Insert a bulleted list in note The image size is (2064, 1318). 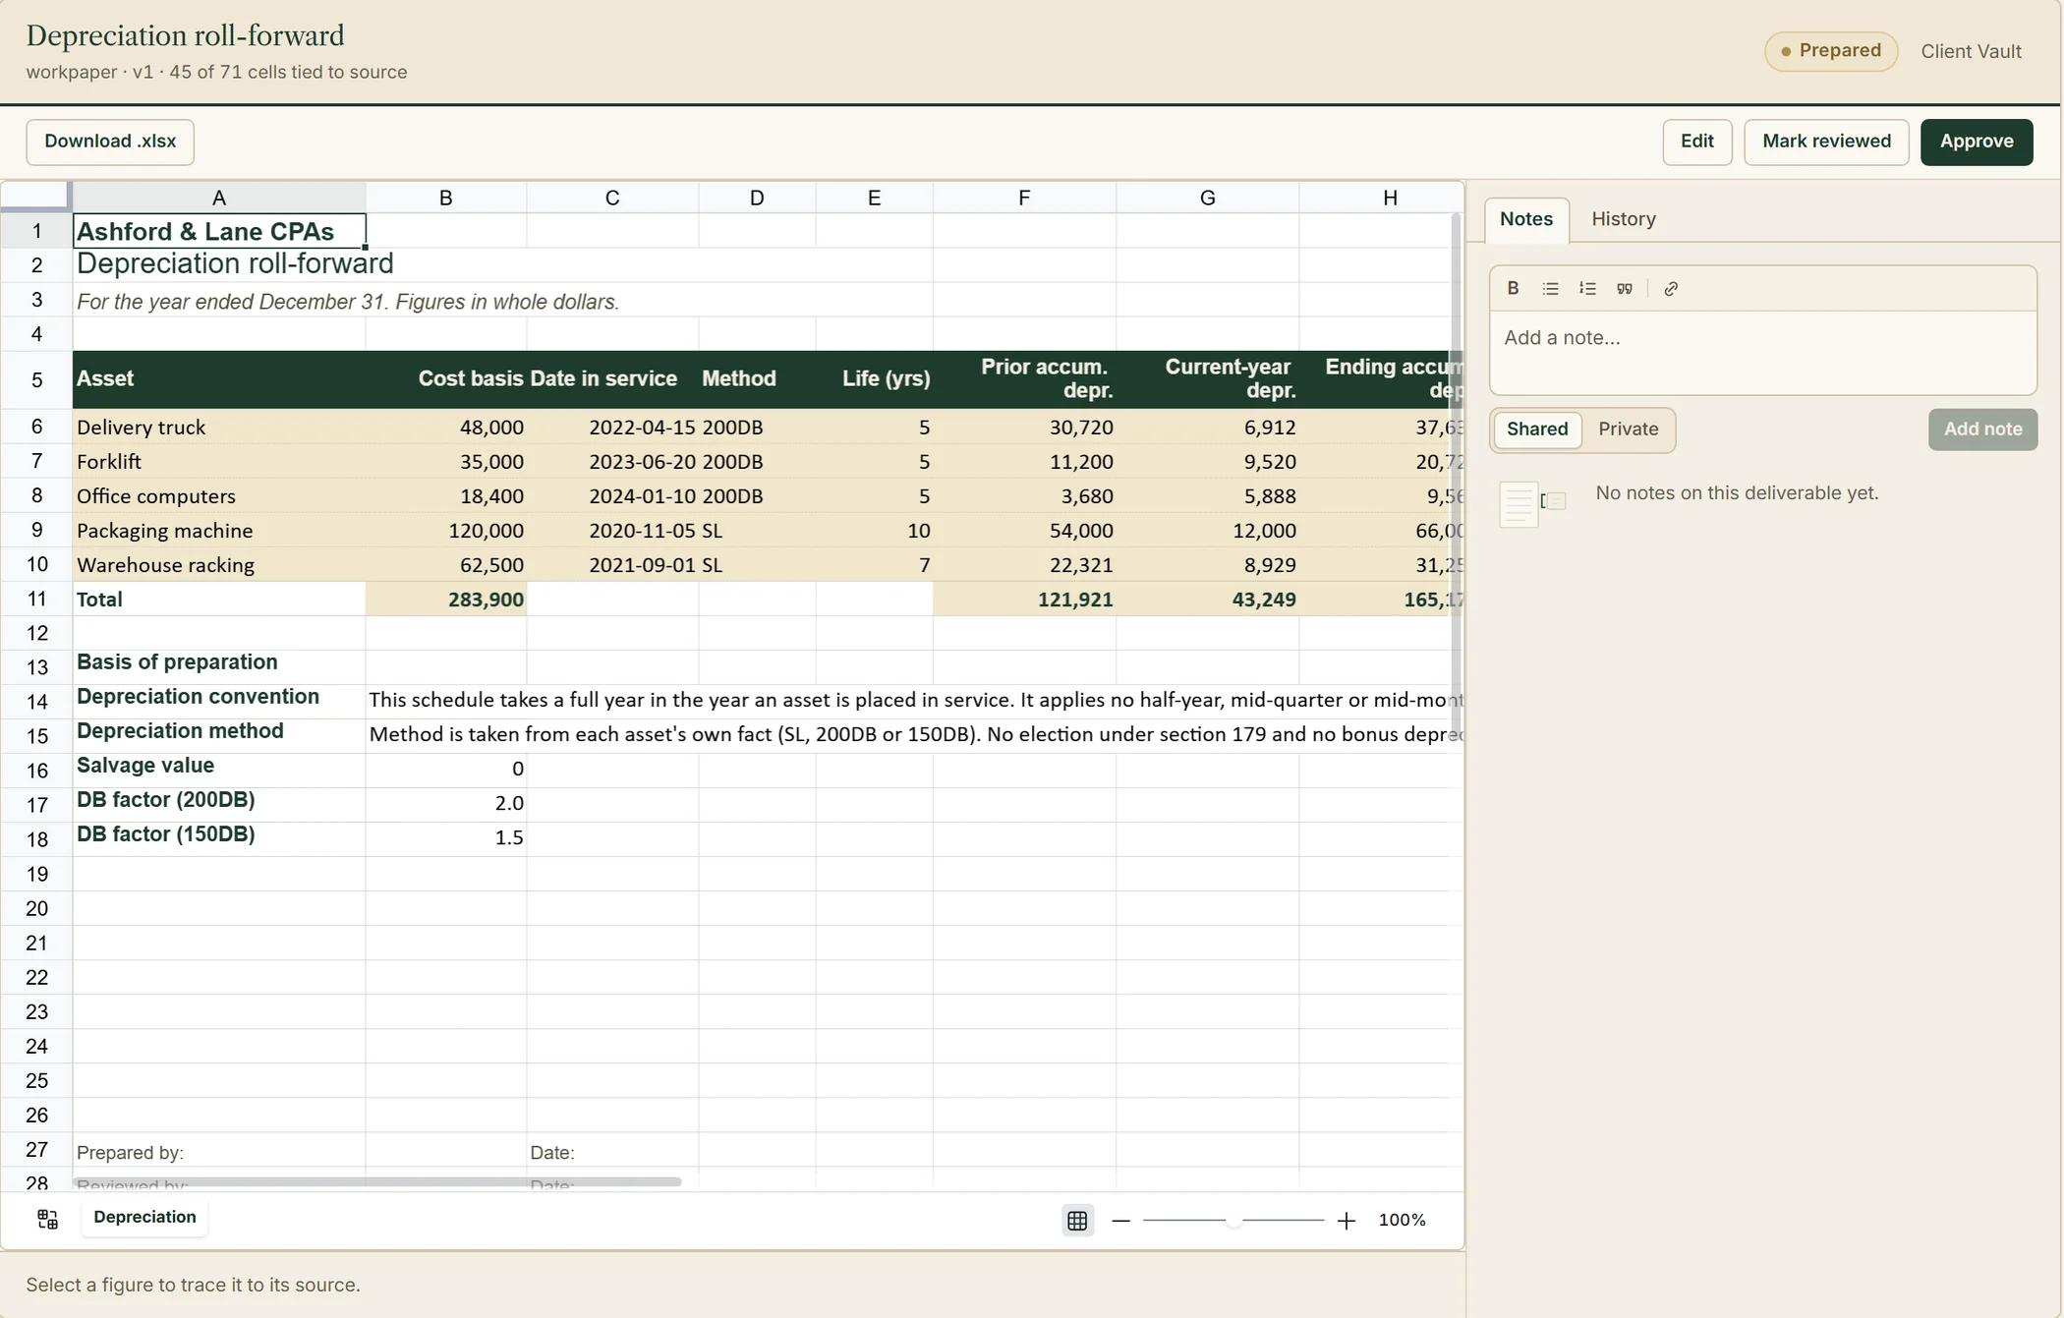[1550, 288]
